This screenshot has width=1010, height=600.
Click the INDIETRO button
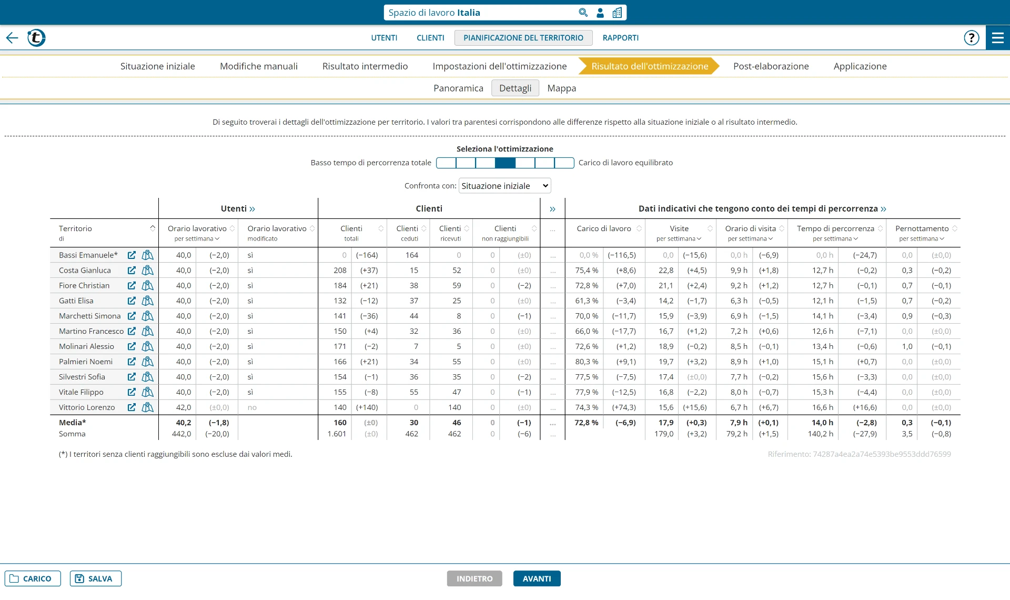tap(474, 579)
